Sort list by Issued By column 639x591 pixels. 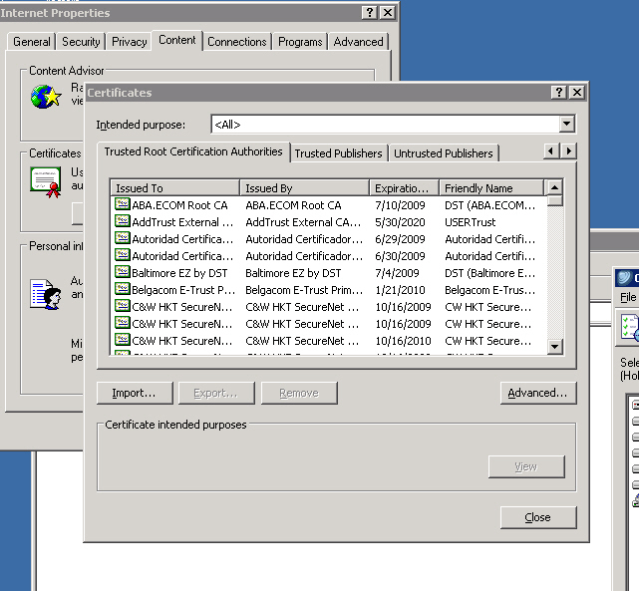tap(304, 187)
